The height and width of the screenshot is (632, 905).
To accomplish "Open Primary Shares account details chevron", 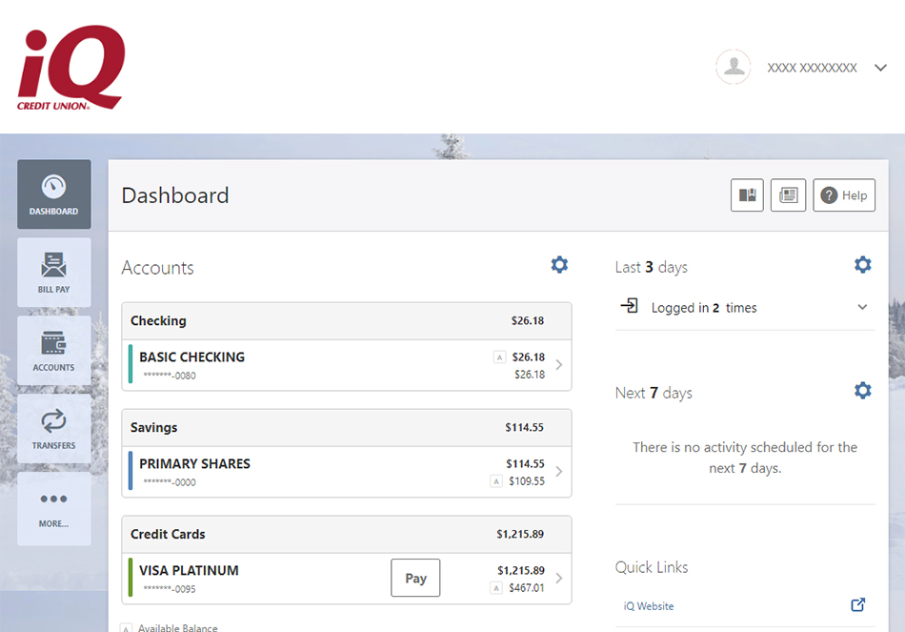I will 559,472.
